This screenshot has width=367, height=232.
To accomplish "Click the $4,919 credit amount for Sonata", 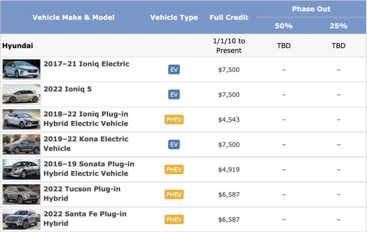I will point(229,170).
